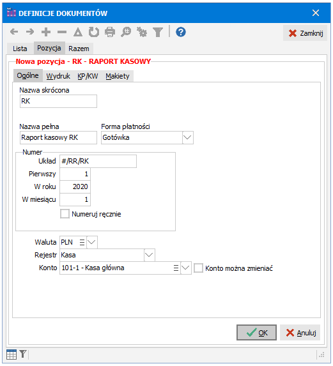This screenshot has width=333, height=366.
Task: Switch to the Wydruk tab
Action: point(58,76)
